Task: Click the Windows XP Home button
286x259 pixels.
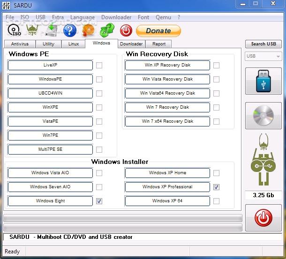Action: click(x=167, y=173)
